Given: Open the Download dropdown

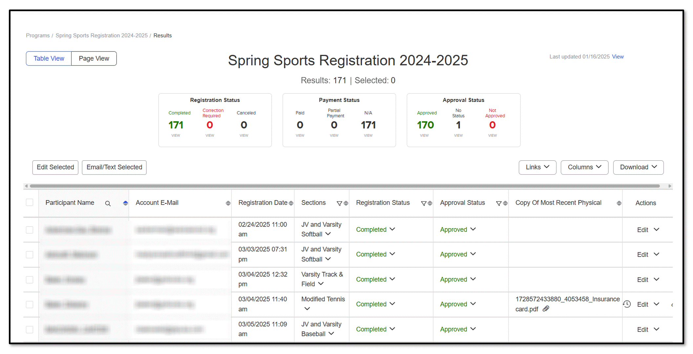Looking at the screenshot, I should (638, 167).
